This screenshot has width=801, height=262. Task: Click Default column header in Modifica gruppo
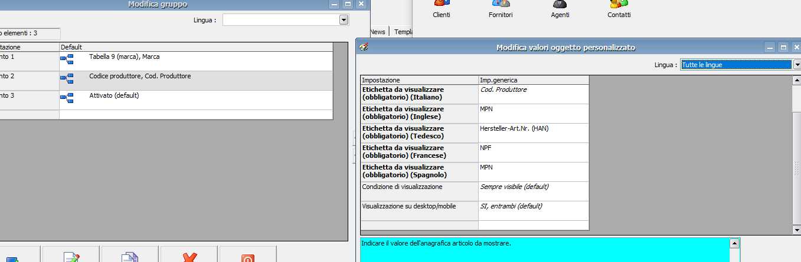click(196, 47)
